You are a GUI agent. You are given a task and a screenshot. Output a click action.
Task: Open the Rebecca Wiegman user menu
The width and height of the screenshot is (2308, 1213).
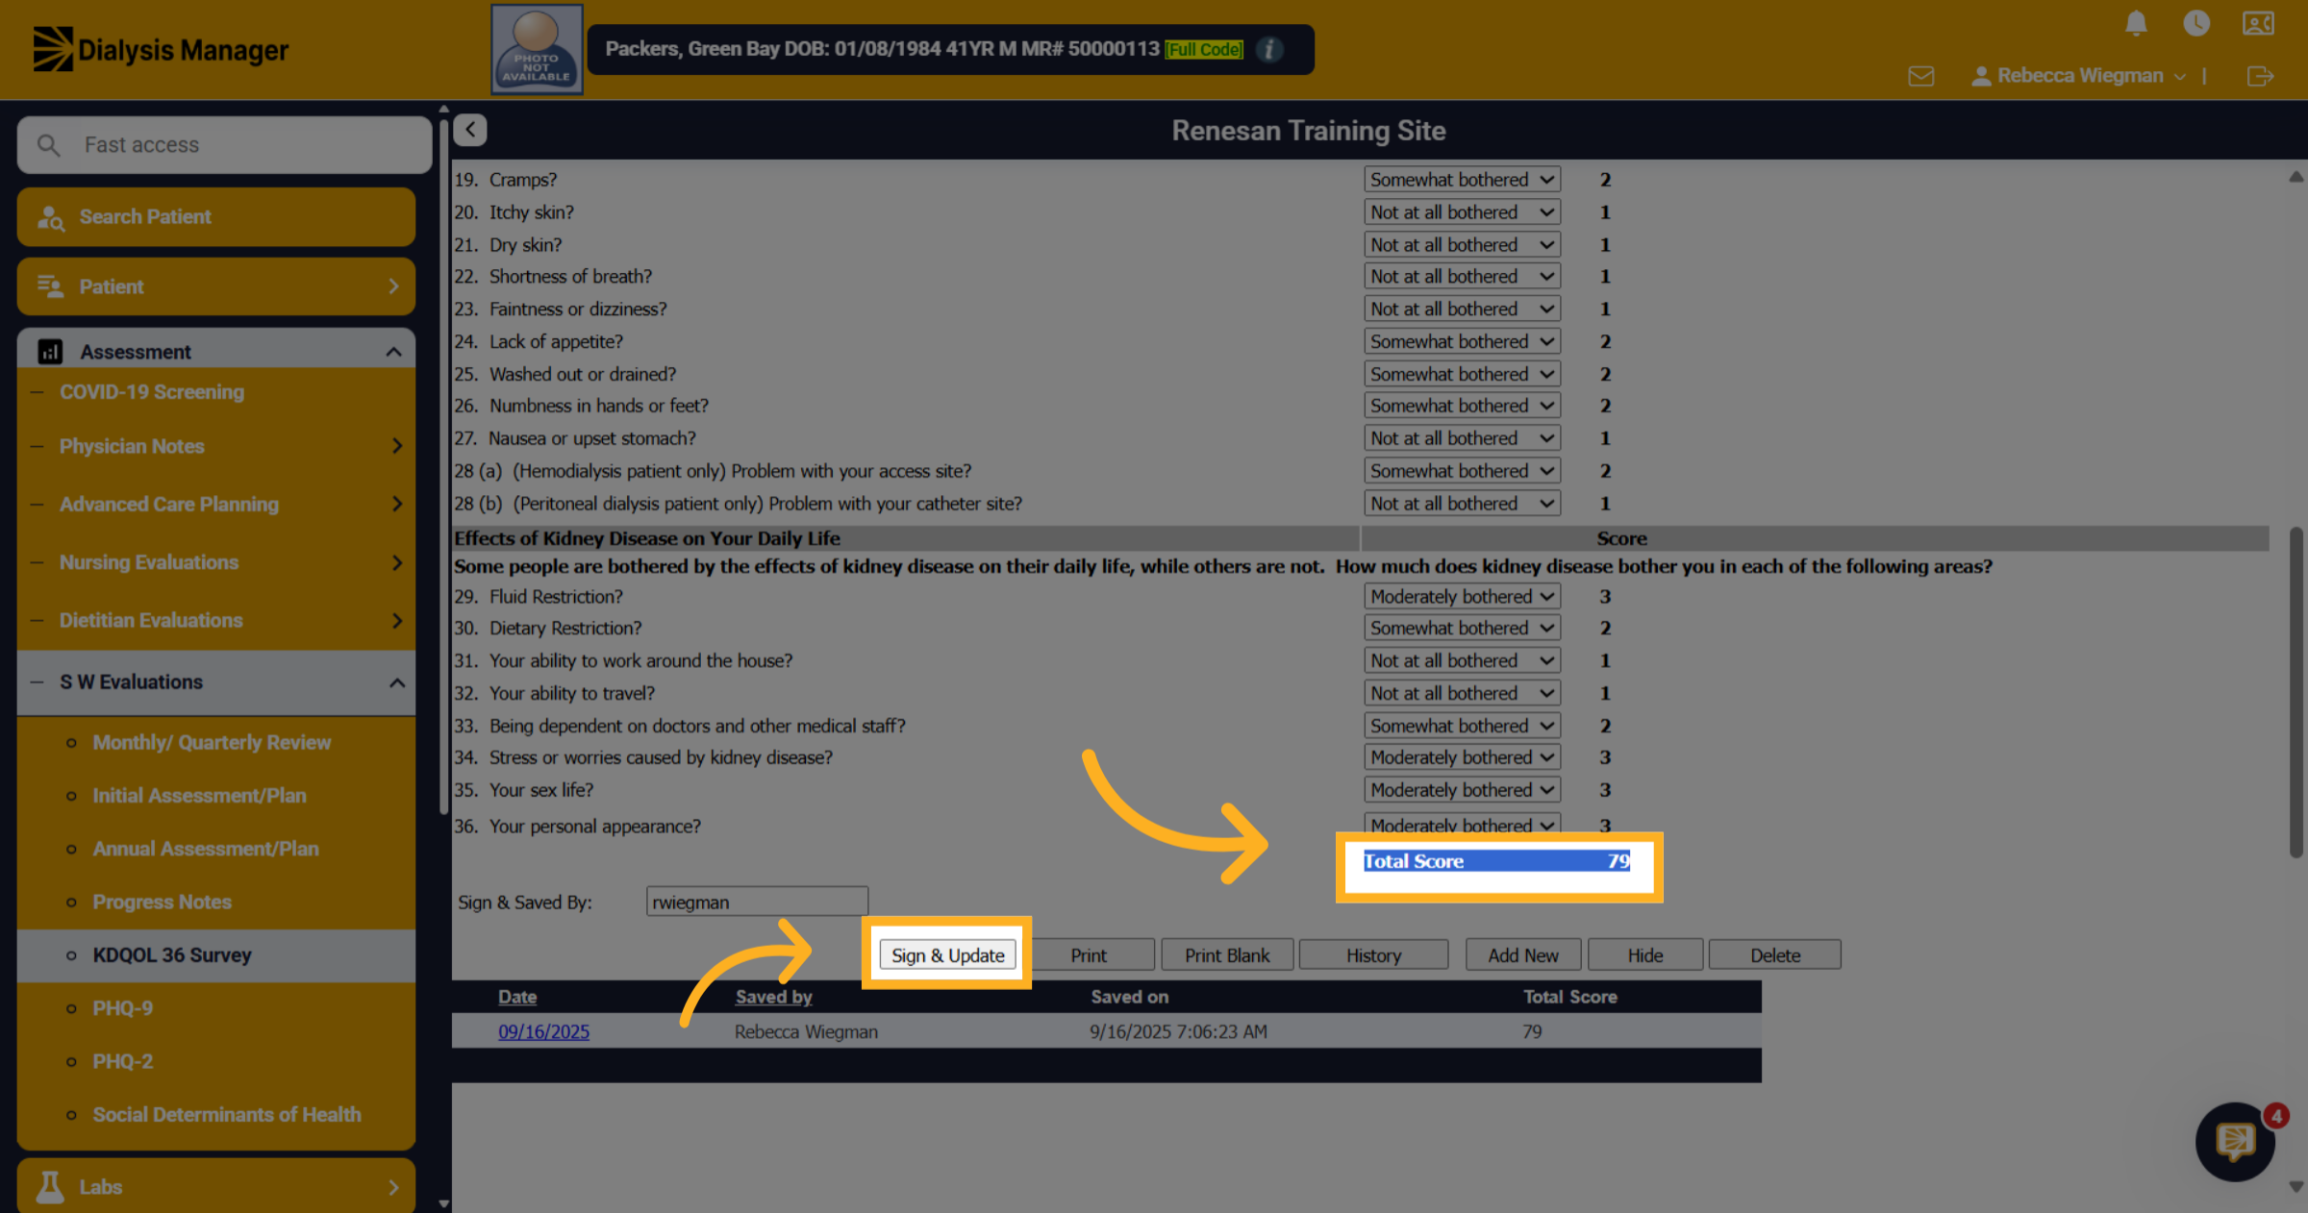pos(2079,76)
